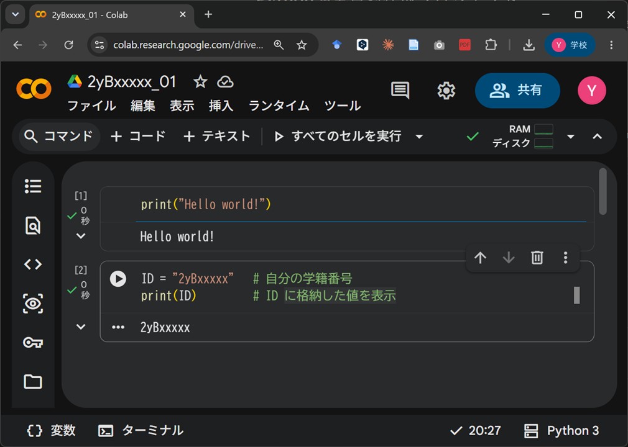
Task: Click the print("Hello world!") code line
Action: [x=206, y=204]
